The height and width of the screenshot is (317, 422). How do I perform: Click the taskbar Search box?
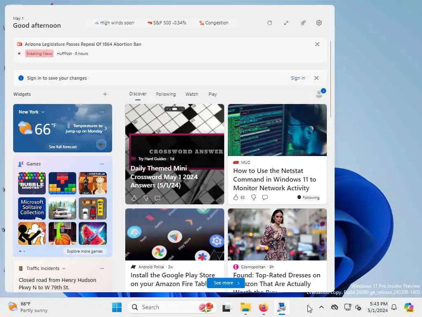click(172, 307)
